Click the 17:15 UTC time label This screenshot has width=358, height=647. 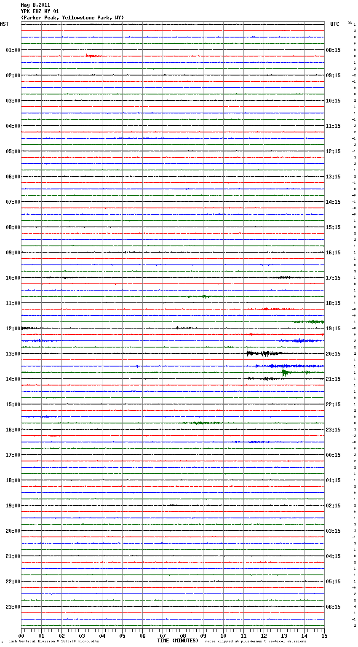coord(333,278)
